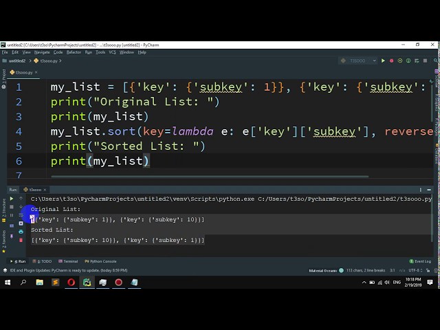Open the UTF-8 encoding selector
The height and width of the screenshot is (330, 440).
(x=415, y=270)
